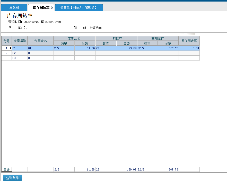Click 金额 header under 上期库存
227x181 pixels.
point(127,43)
